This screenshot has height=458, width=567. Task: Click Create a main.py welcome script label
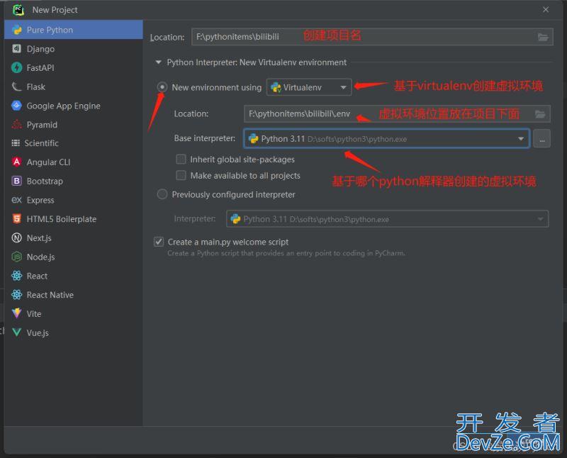click(x=228, y=242)
